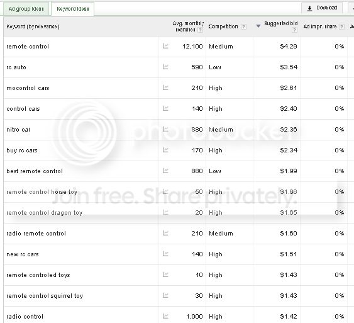Image resolution: width=354 pixels, height=323 pixels.
Task: Open trend chart icon for rc auto
Action: [x=165, y=67]
